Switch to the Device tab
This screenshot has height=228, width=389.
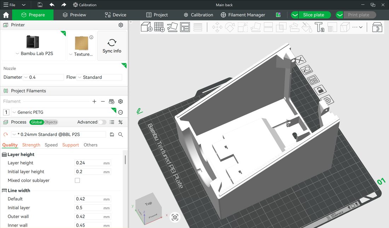coord(116,15)
